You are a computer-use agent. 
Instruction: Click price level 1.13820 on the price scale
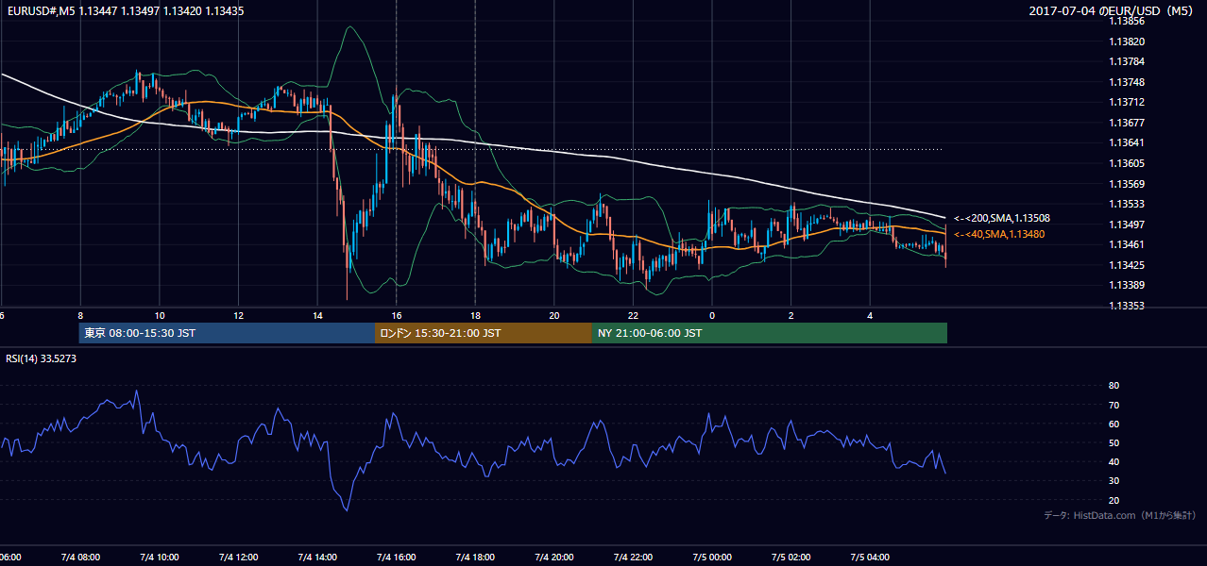coord(1126,42)
